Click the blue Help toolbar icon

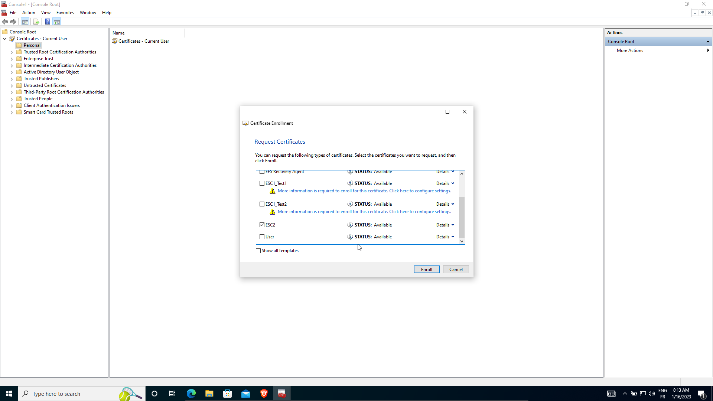point(48,22)
